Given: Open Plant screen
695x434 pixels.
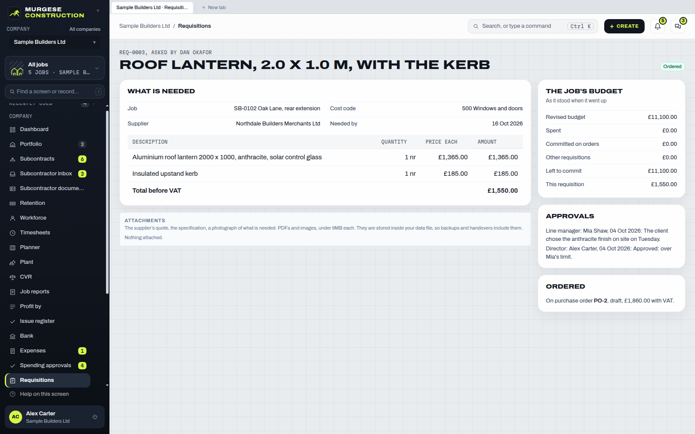Looking at the screenshot, I should click(x=48, y=262).
